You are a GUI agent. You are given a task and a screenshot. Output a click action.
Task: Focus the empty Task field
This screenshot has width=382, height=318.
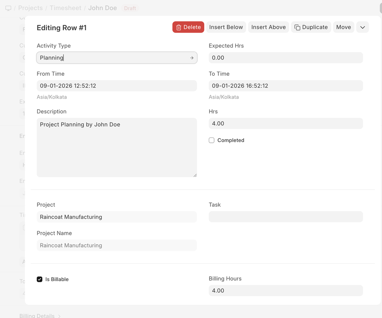pos(285,217)
